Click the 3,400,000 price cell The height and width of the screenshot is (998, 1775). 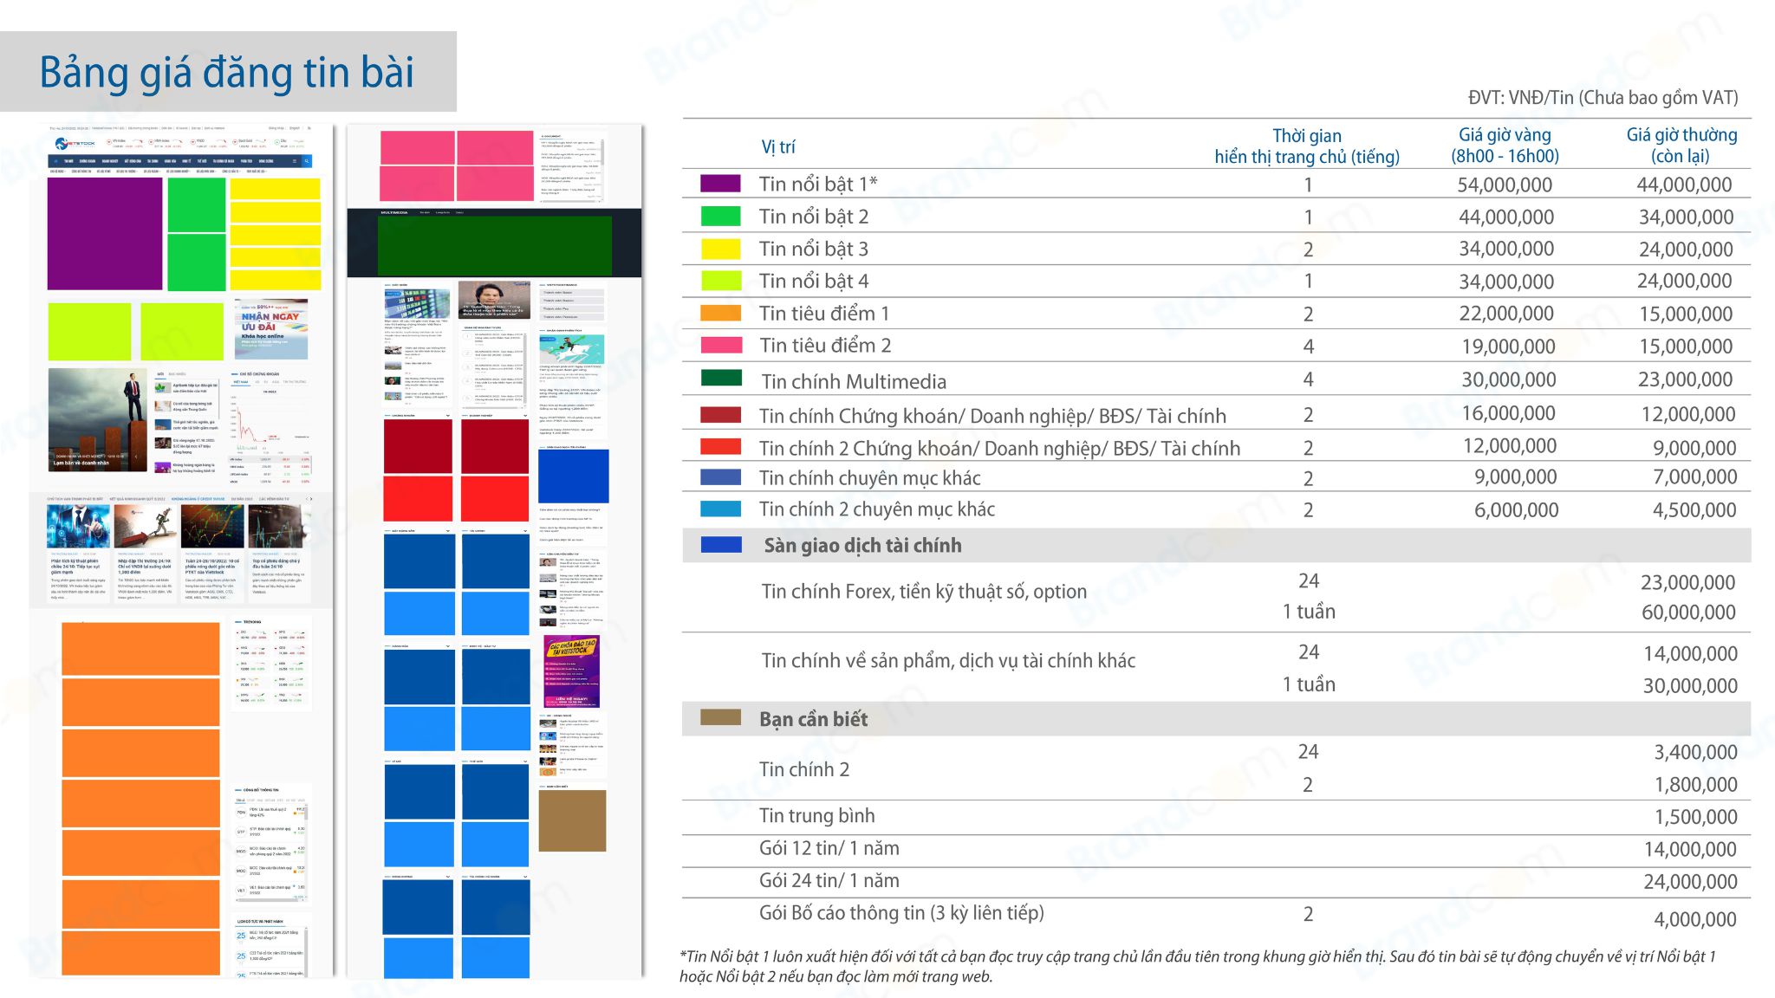[1695, 752]
